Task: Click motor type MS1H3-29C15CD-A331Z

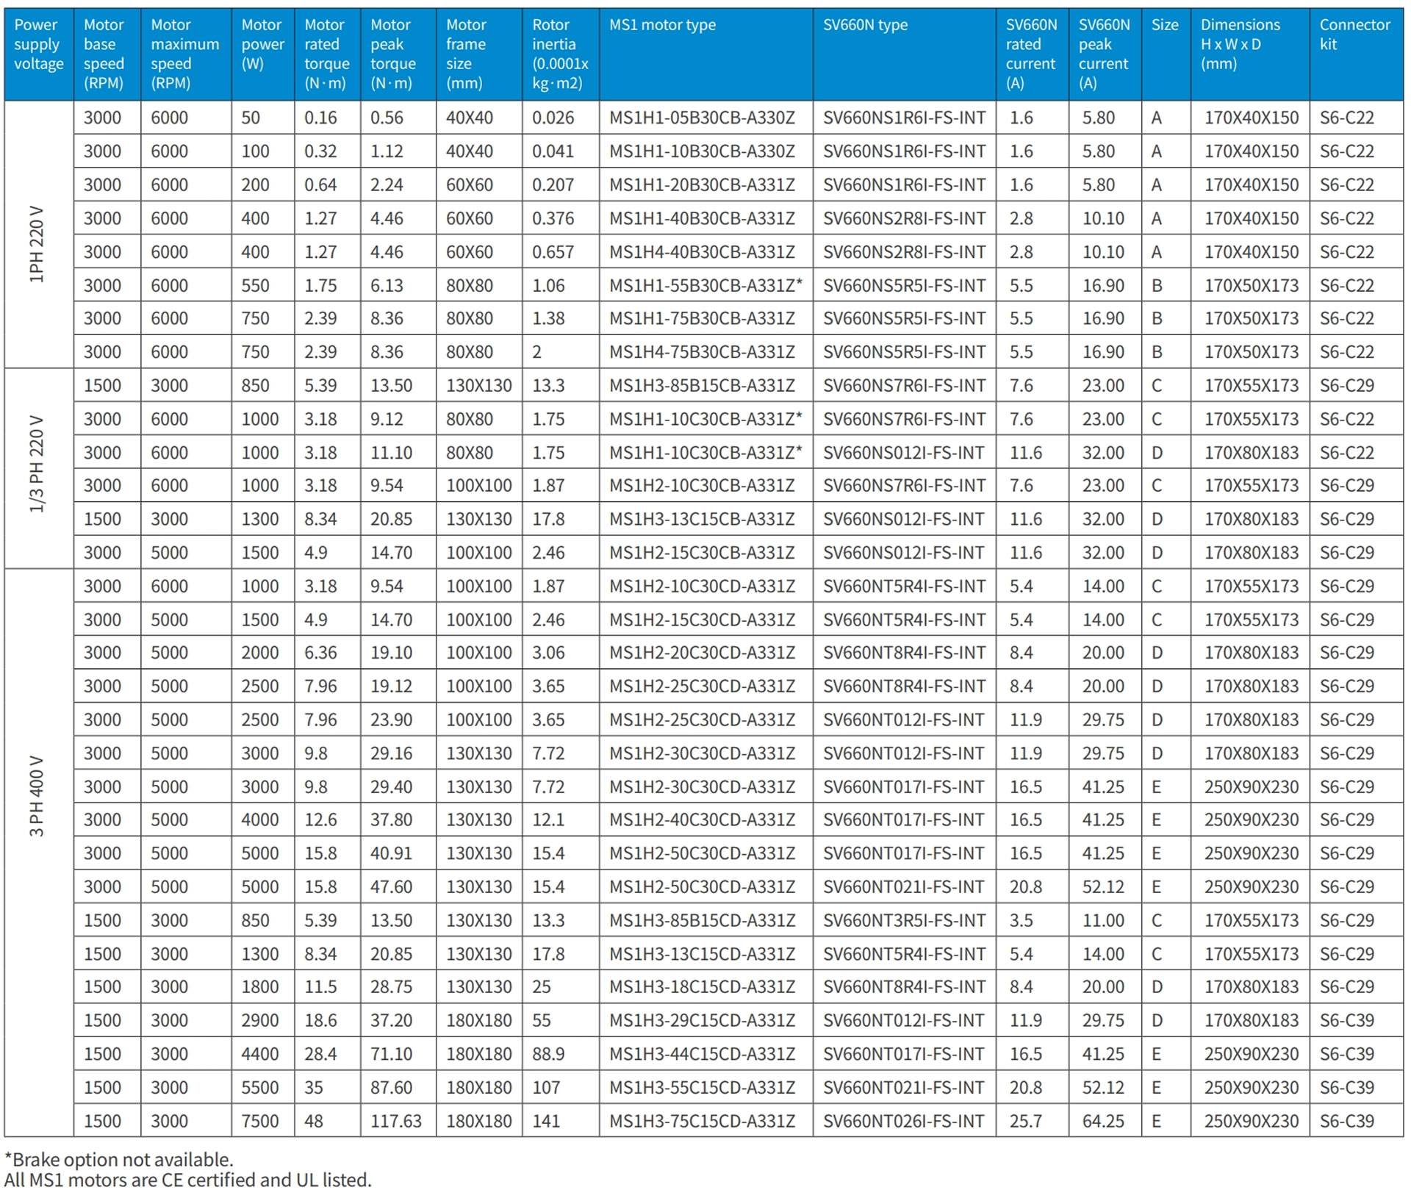Action: point(702,1020)
